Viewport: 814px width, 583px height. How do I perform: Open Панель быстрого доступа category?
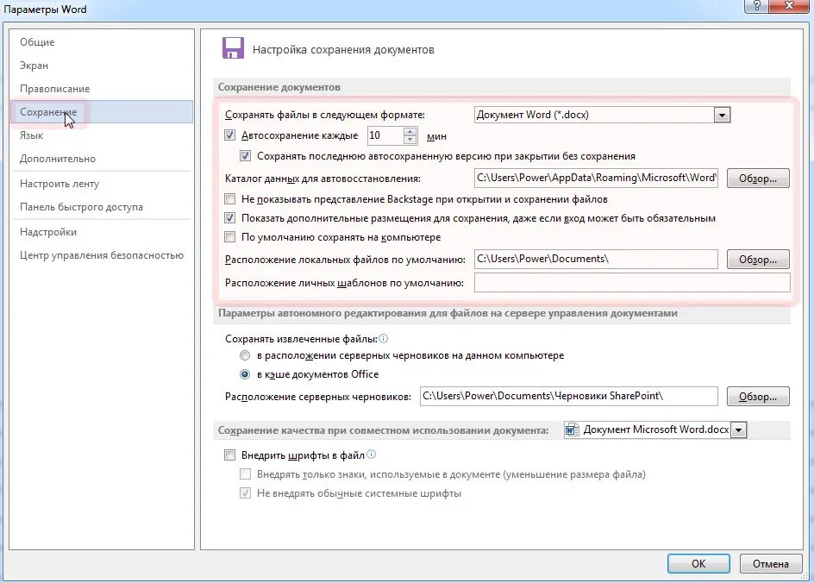(x=101, y=207)
